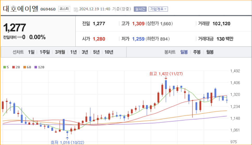Select the 1년 line chart tab

(74, 52)
